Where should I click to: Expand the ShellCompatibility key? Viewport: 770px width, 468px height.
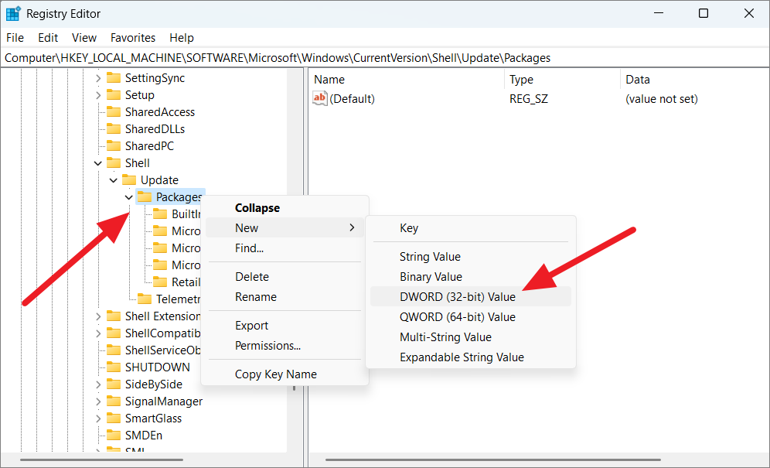pos(98,333)
